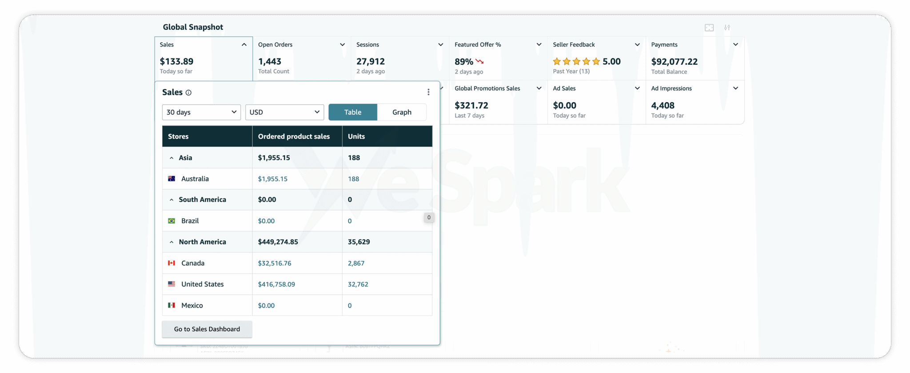Switch to the Table view
Image resolution: width=910 pixels, height=373 pixels.
click(x=353, y=112)
